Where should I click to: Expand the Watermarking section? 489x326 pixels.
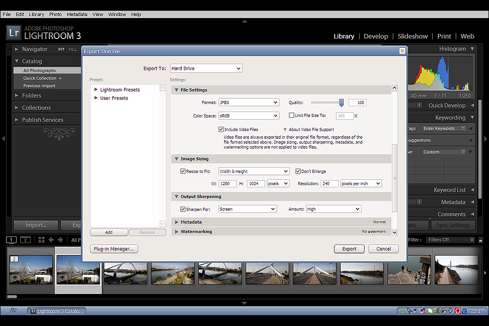177,231
